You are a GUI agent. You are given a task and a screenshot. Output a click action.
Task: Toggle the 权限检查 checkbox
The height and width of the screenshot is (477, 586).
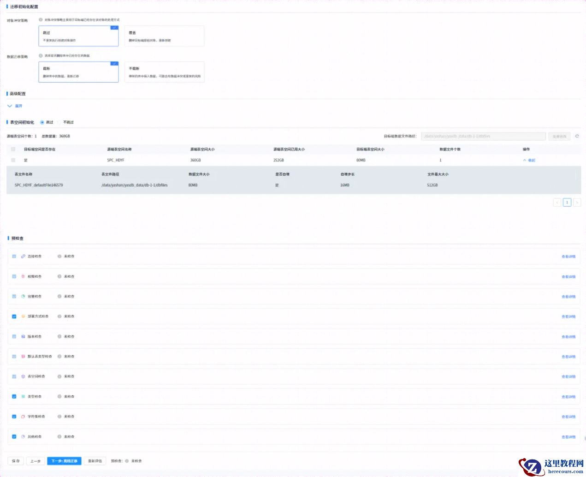coord(14,276)
